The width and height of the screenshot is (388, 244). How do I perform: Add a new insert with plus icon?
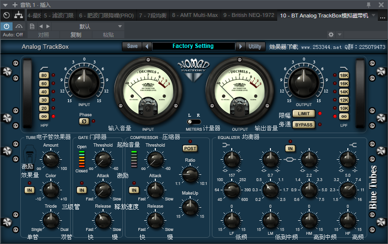pos(15,5)
